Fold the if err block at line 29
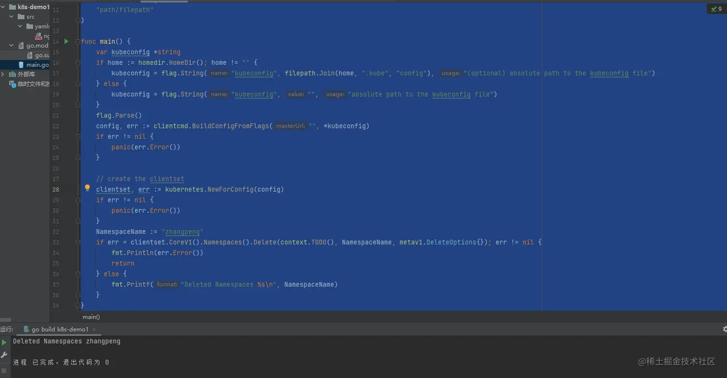This screenshot has width=727, height=378. point(77,200)
